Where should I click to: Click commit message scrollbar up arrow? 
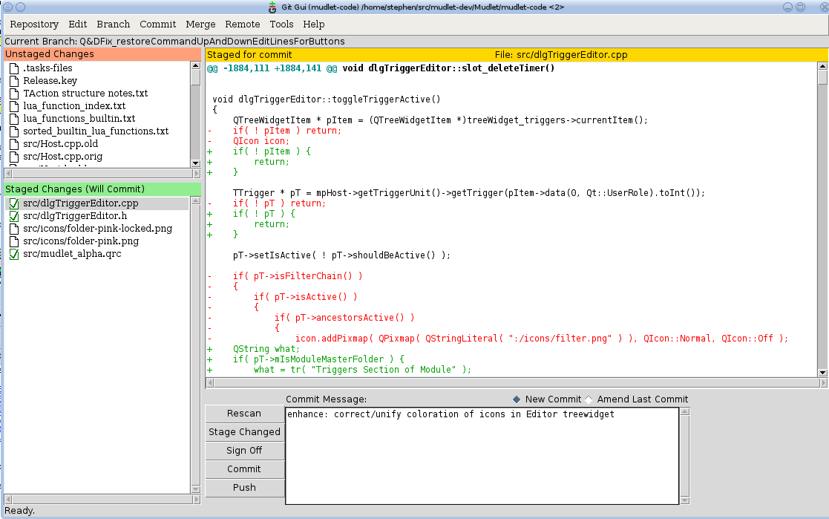pos(685,411)
